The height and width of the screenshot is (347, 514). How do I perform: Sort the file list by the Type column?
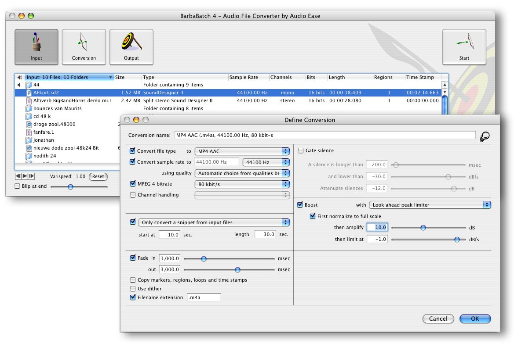[185, 77]
